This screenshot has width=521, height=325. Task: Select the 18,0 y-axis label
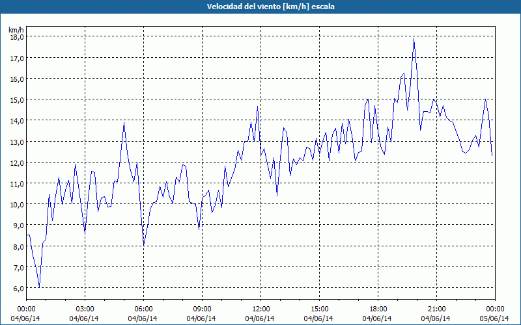point(17,37)
